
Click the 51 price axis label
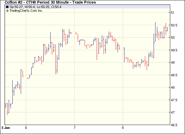(x=173, y=13)
